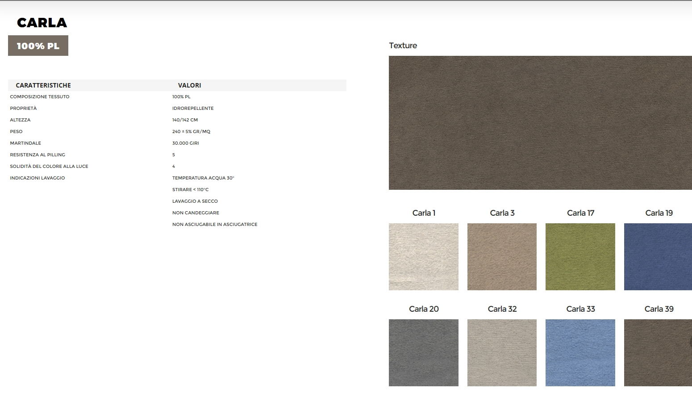Click the Carla 17 swatch label
Screen dimensions: 692x397
[580, 213]
